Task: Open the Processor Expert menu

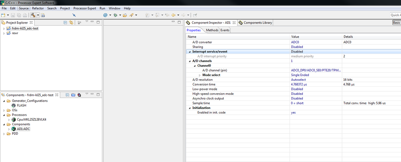Action: pyautogui.click(x=85, y=8)
